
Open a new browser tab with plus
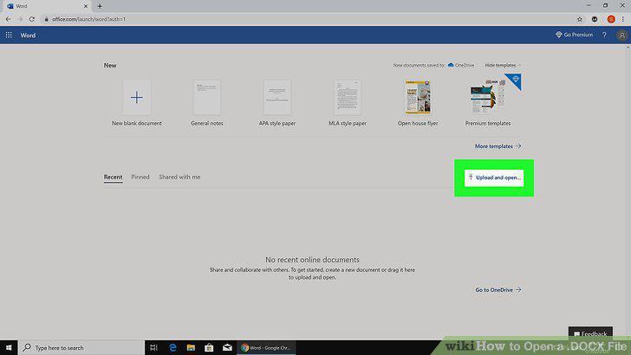coord(100,6)
